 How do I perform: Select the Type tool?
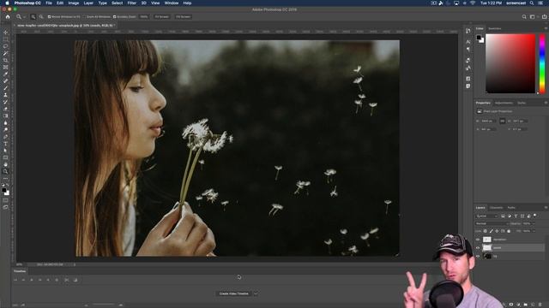point(6,144)
